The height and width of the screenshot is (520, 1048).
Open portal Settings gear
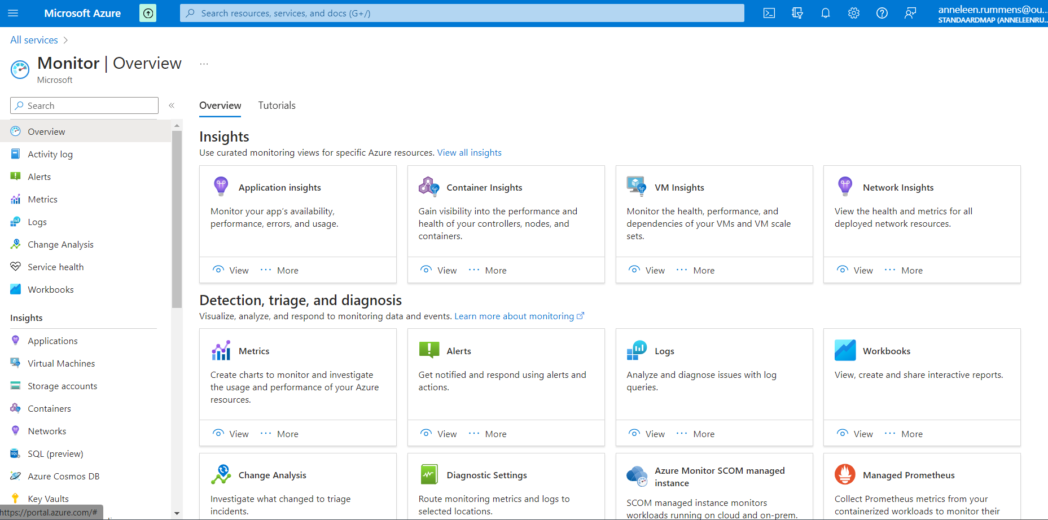pos(854,13)
